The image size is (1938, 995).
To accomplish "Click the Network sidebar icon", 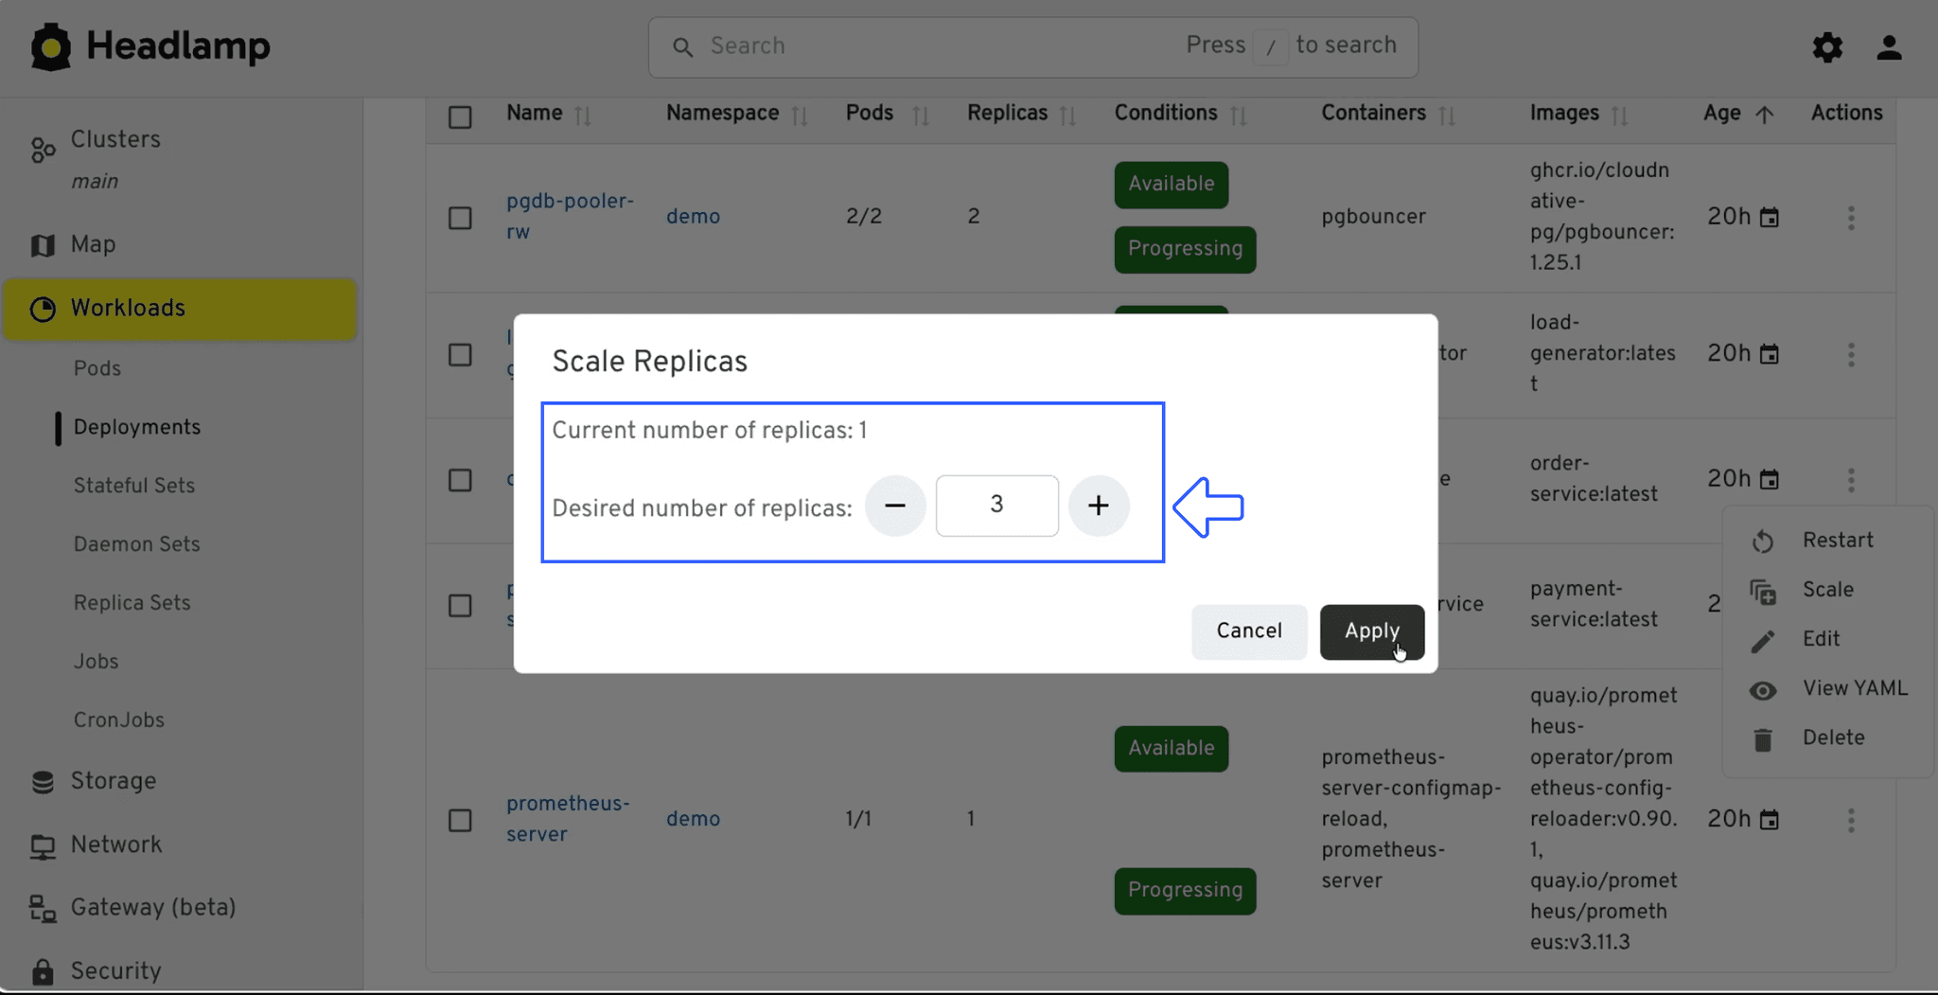I will point(43,846).
